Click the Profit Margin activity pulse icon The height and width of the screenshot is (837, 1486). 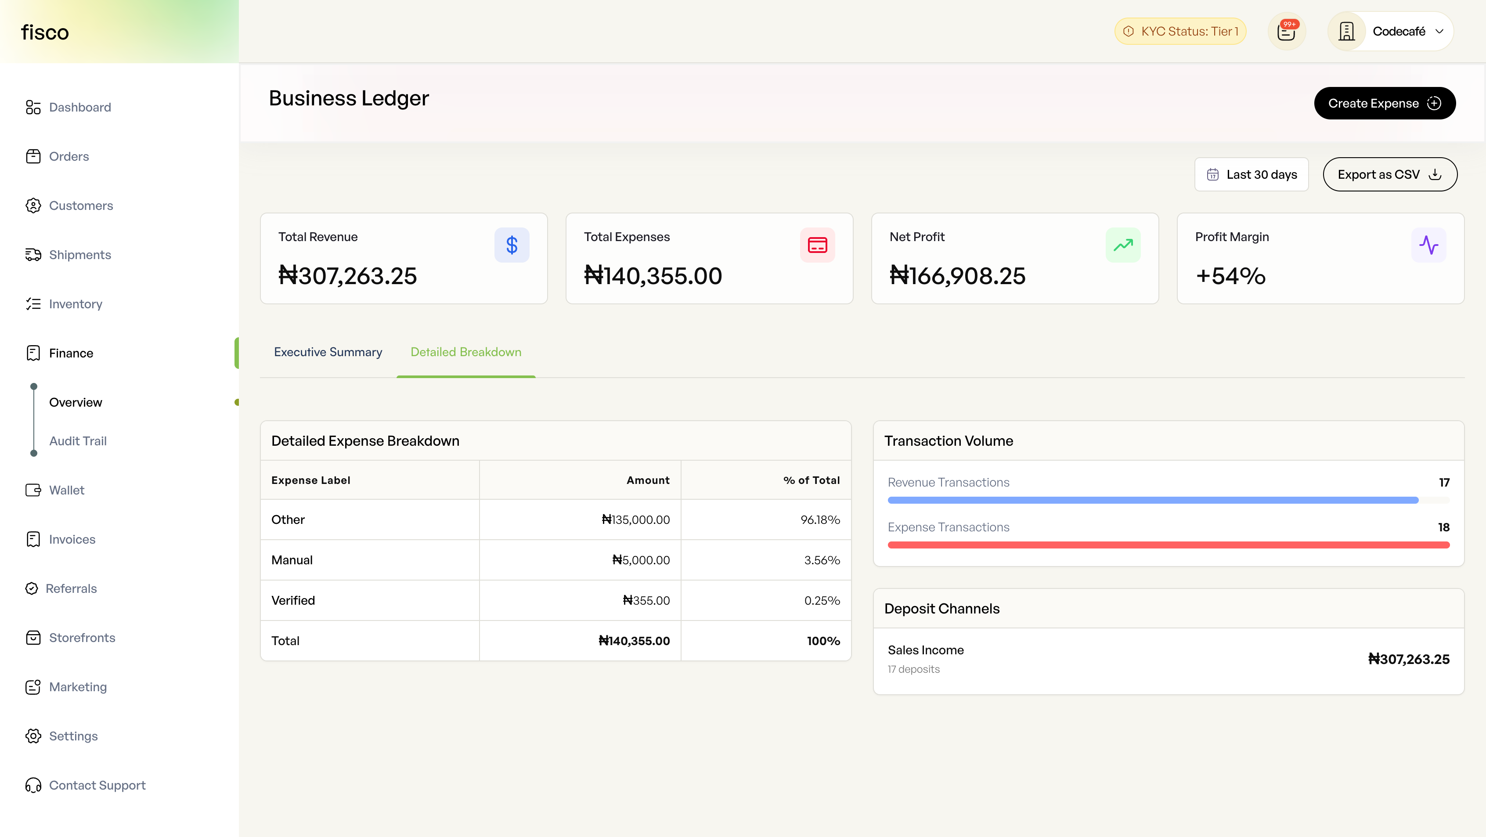pyautogui.click(x=1429, y=245)
